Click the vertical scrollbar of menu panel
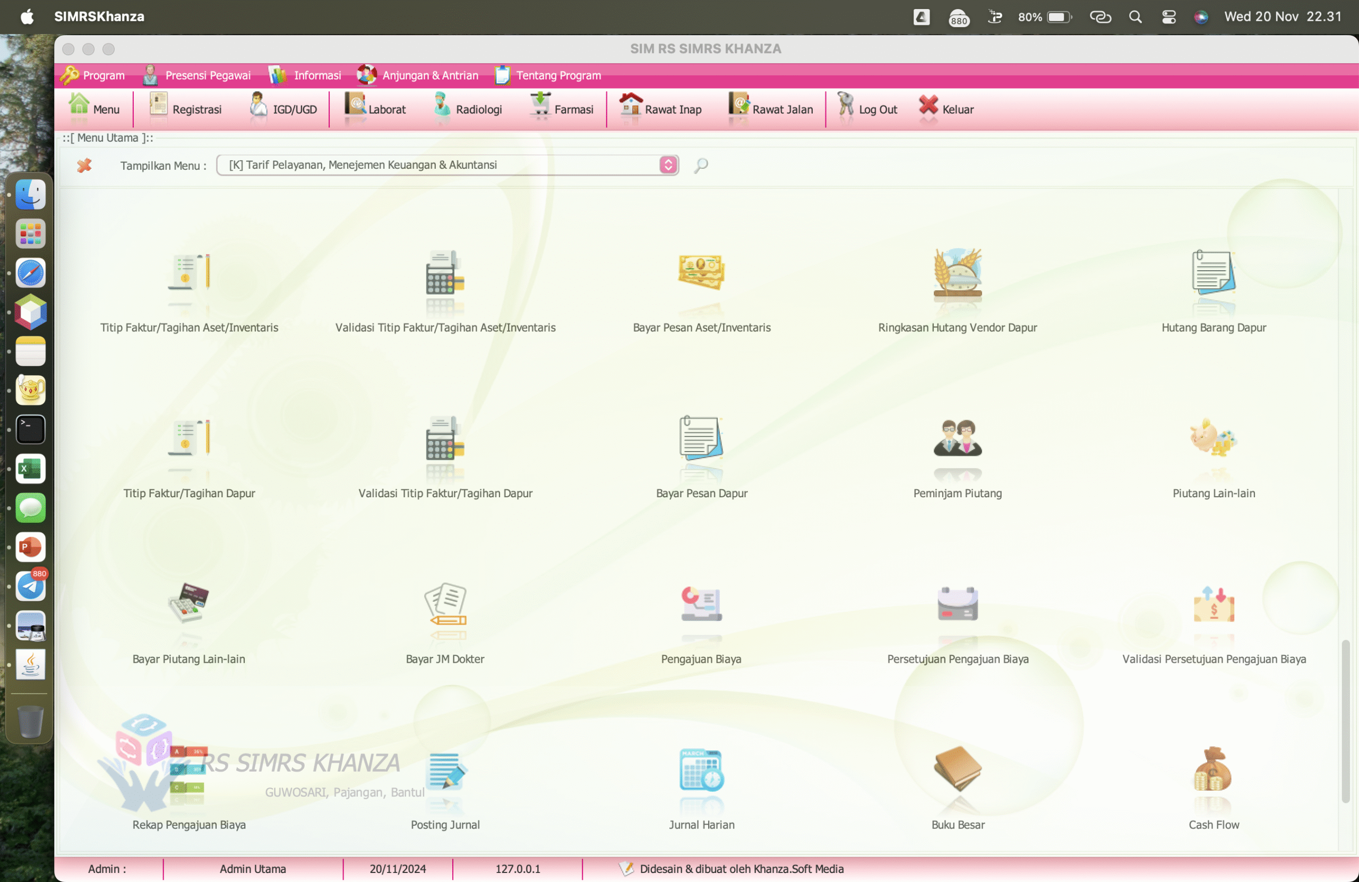The image size is (1359, 882). 1345,721
